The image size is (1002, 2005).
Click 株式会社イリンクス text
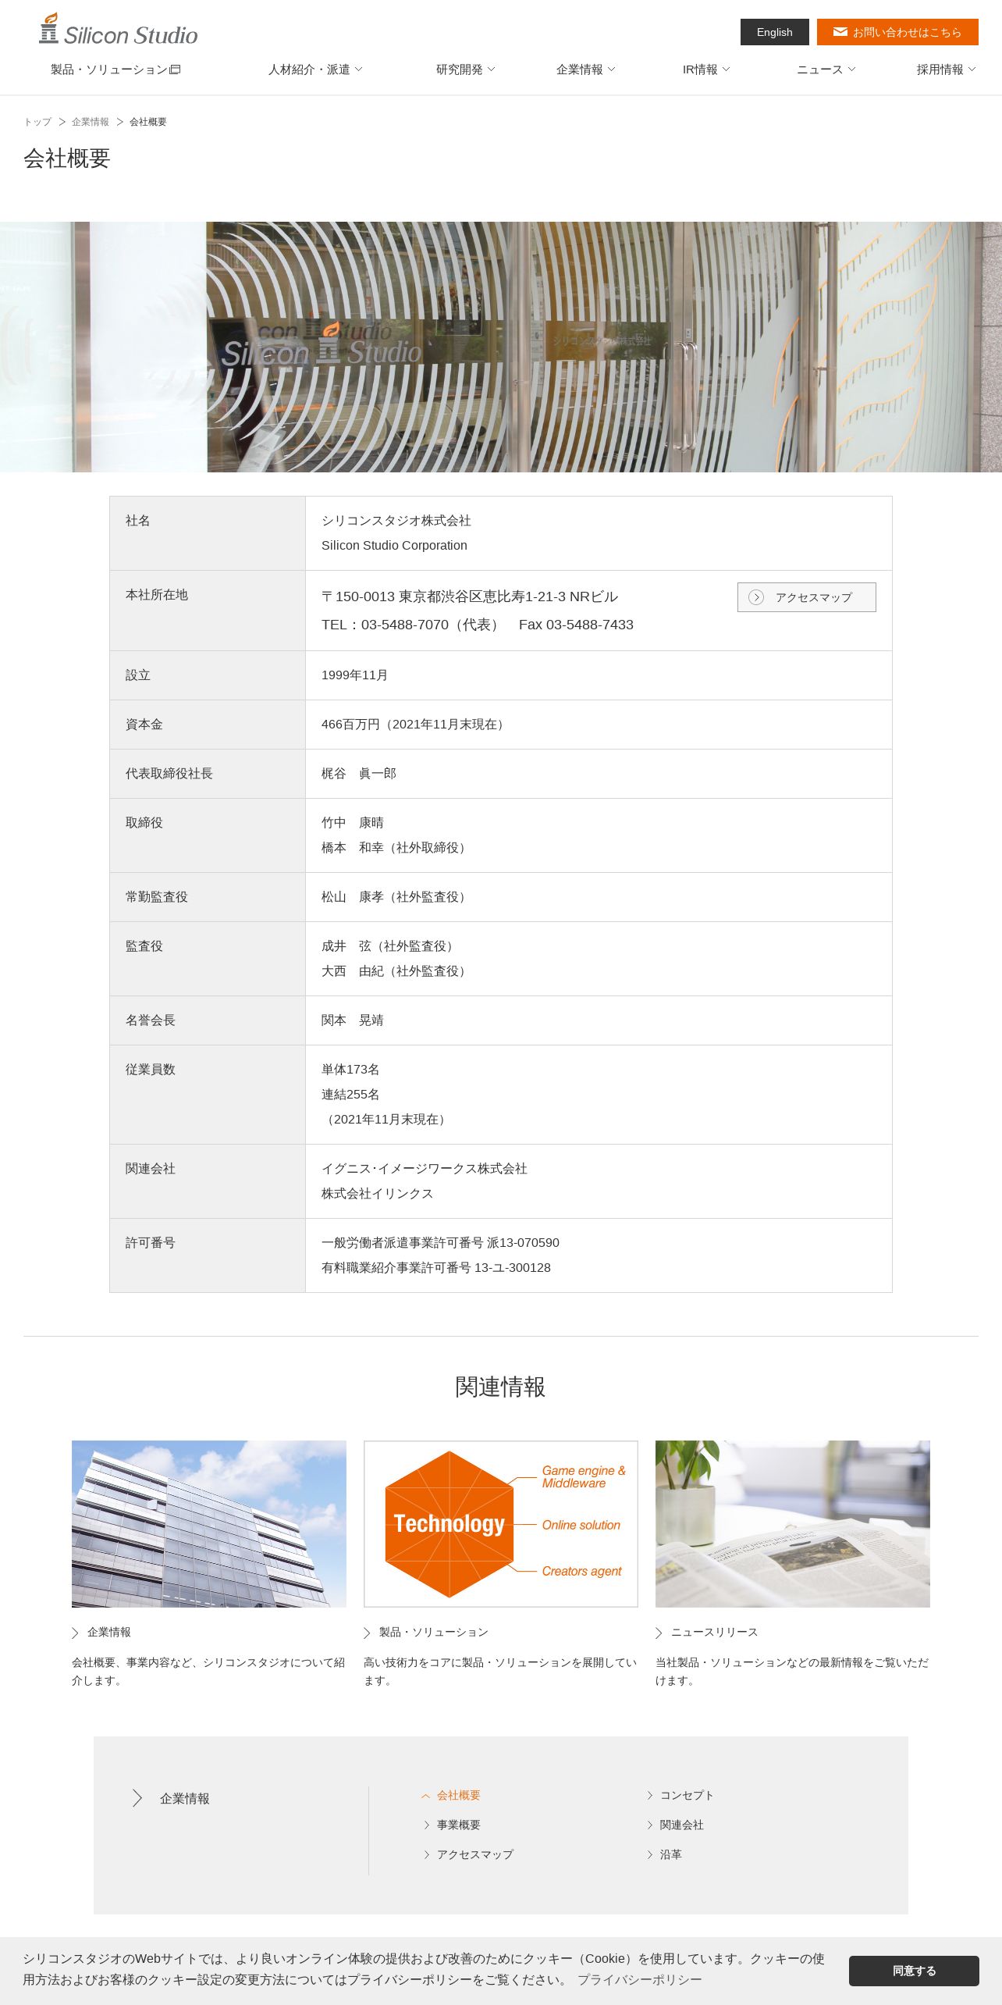click(x=378, y=1194)
